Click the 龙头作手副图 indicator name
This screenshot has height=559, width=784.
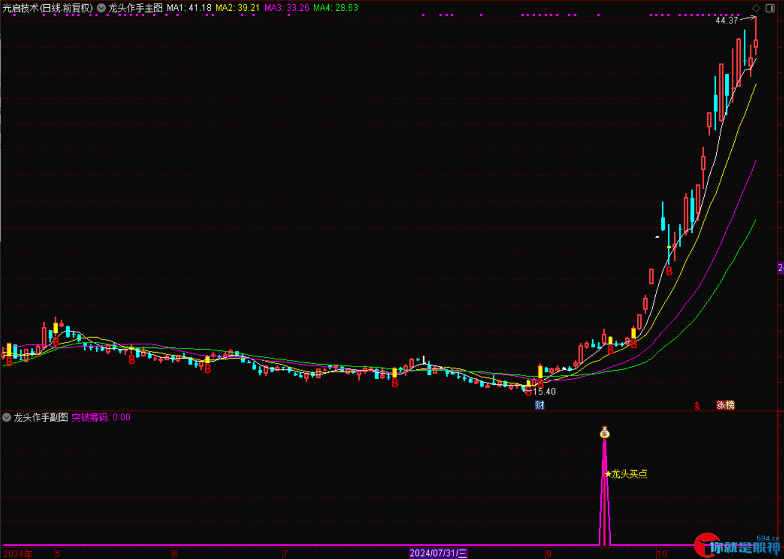pyautogui.click(x=41, y=417)
